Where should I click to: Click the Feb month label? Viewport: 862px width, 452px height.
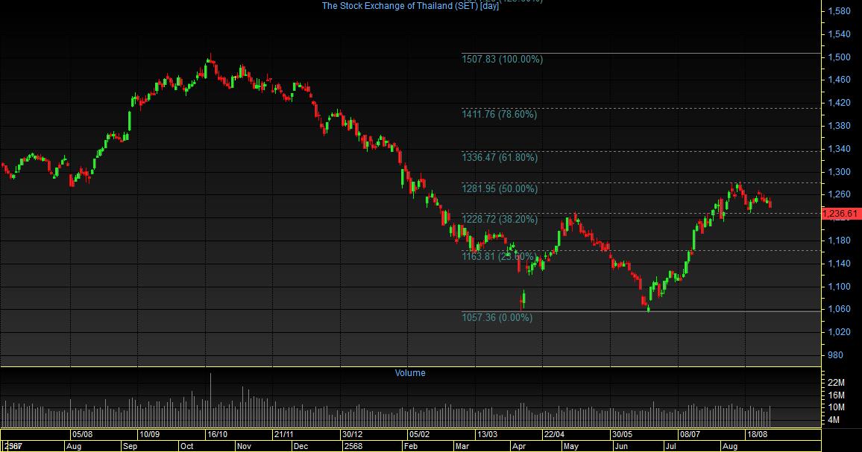click(411, 447)
